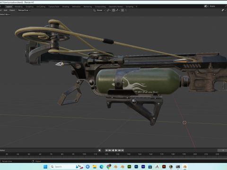Add a new workspace with plus icon
The height and width of the screenshot is (170, 227).
[137, 7]
